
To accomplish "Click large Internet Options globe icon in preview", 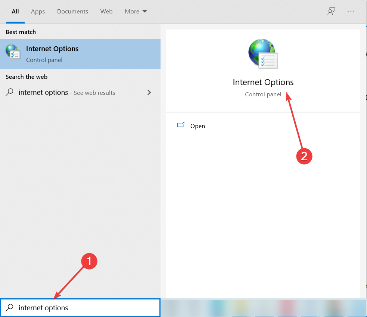I will 263,54.
